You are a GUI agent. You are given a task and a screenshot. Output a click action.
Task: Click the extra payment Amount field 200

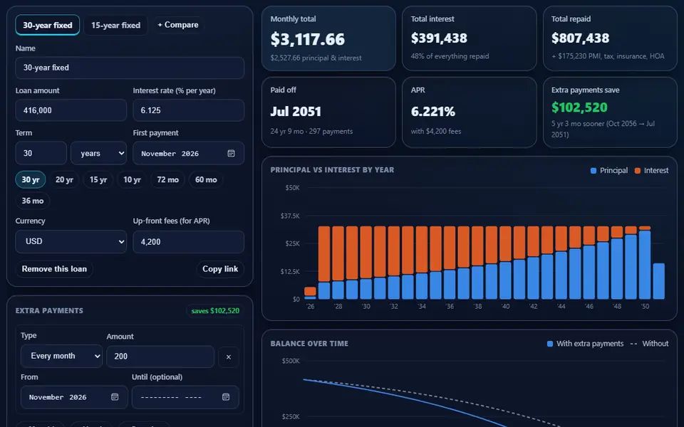point(160,357)
